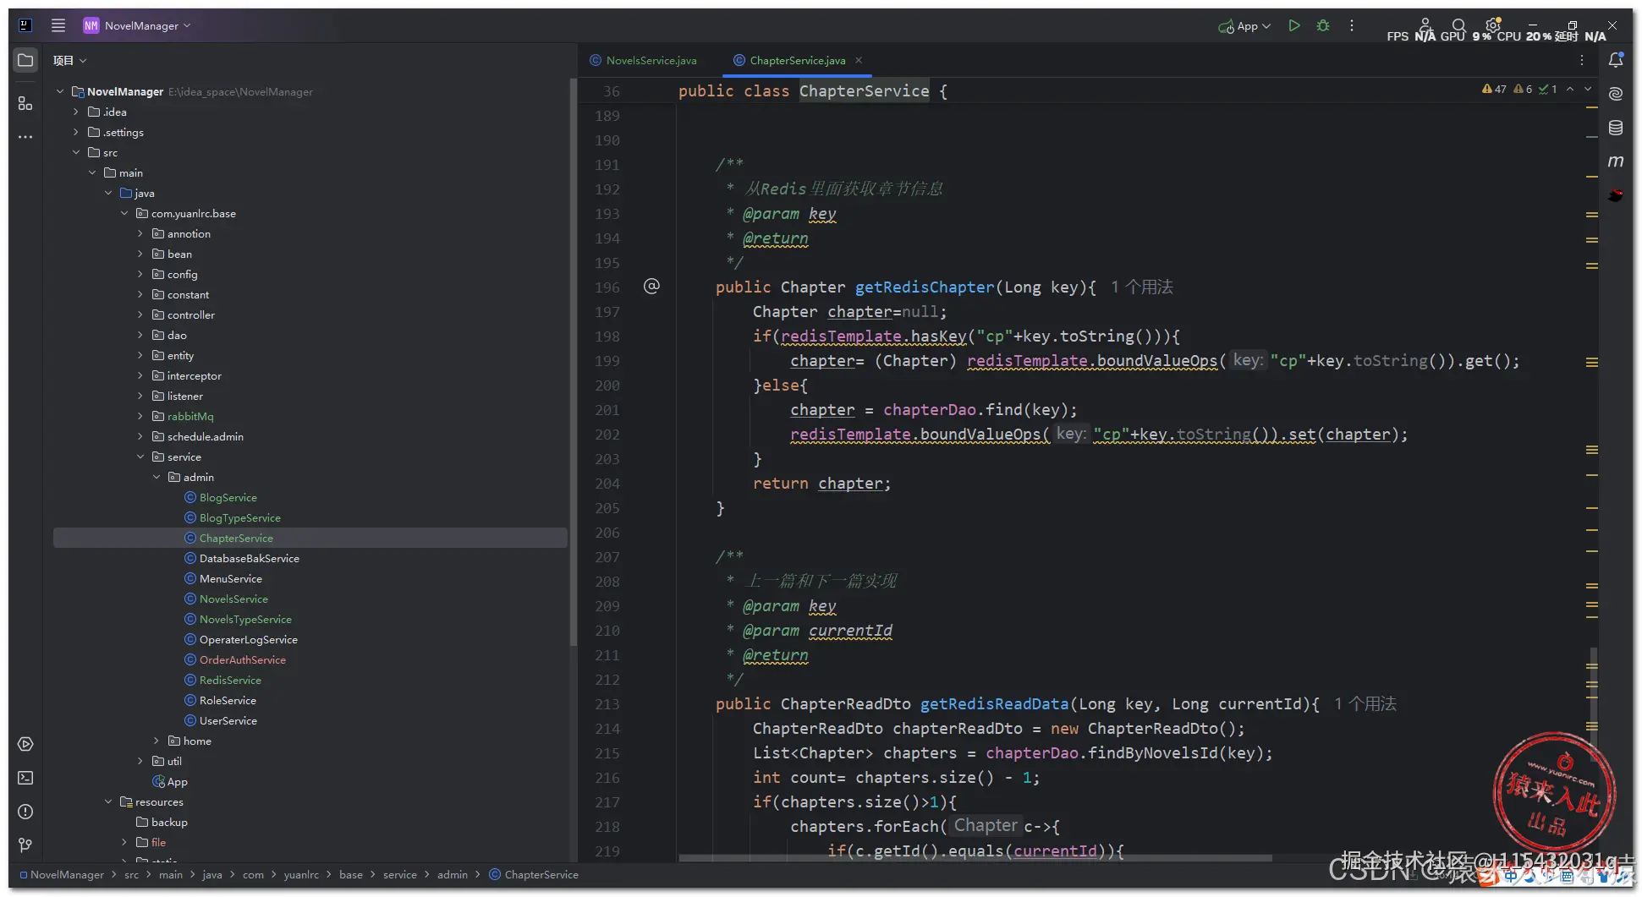Collapse the resources folder

click(x=108, y=801)
